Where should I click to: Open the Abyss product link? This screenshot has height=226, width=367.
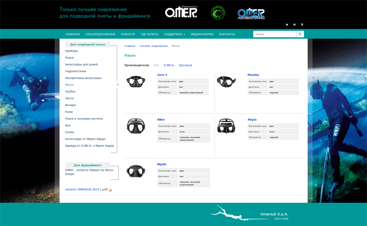[252, 119]
